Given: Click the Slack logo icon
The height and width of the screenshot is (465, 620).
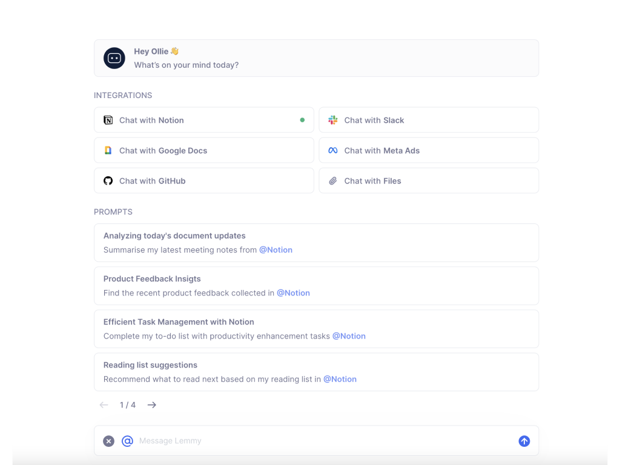Looking at the screenshot, I should (333, 120).
